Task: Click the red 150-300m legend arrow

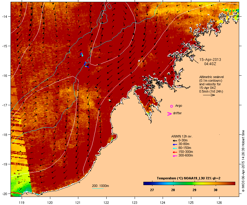Action: (175, 152)
